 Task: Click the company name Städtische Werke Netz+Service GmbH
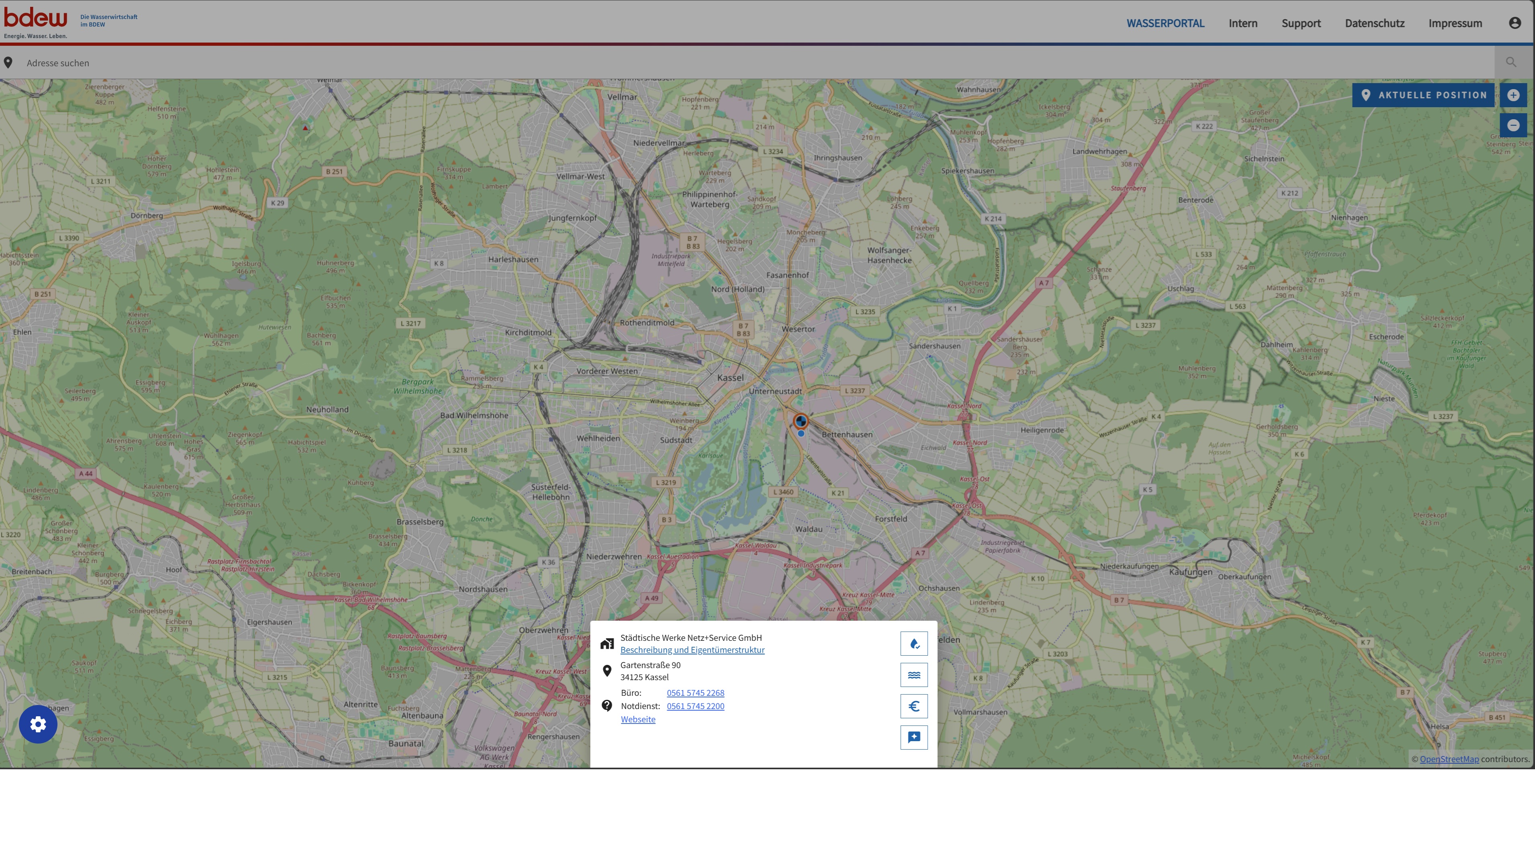click(691, 637)
